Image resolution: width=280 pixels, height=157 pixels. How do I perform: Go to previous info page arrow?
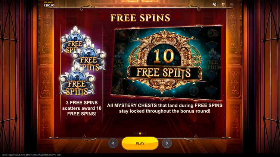click(x=113, y=143)
